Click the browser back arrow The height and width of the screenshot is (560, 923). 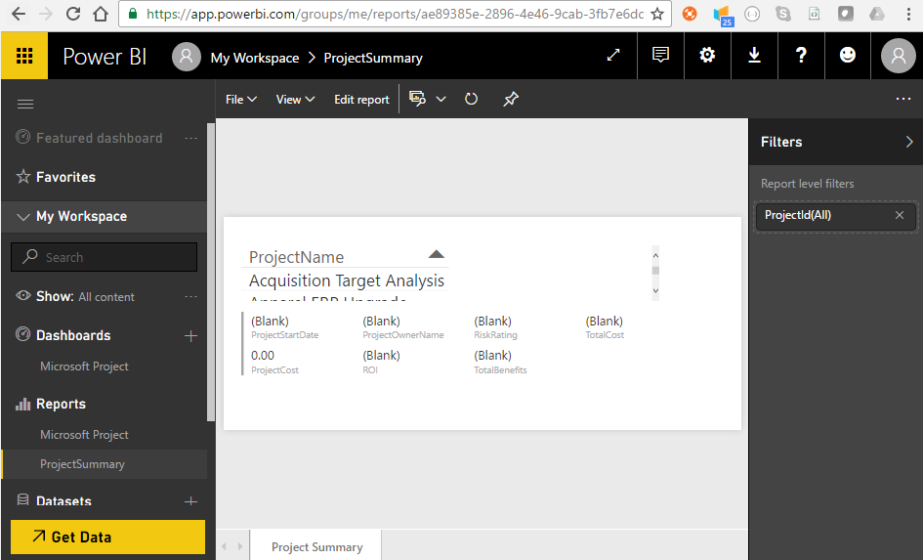19,14
